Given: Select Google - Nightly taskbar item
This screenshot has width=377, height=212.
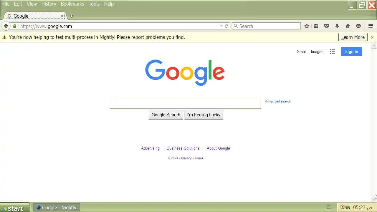Looking at the screenshot, I should (56, 208).
